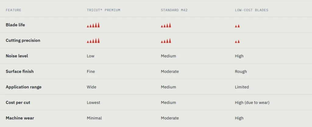Screen dimensions: 312x127
Task: Click the Cost per cut row label
Action: [x=18, y=102]
